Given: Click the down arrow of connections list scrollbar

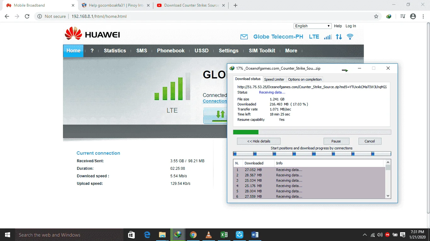Looking at the screenshot, I should [x=388, y=195].
